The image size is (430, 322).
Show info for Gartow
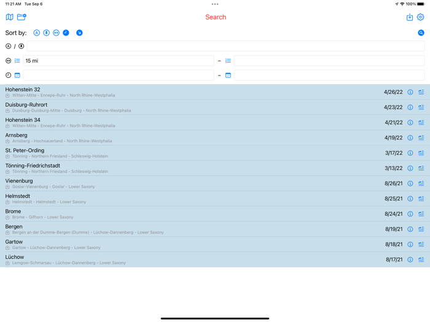pos(410,244)
